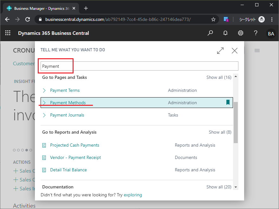
Task: Open Projected Cash Payments report
Action: point(75,145)
